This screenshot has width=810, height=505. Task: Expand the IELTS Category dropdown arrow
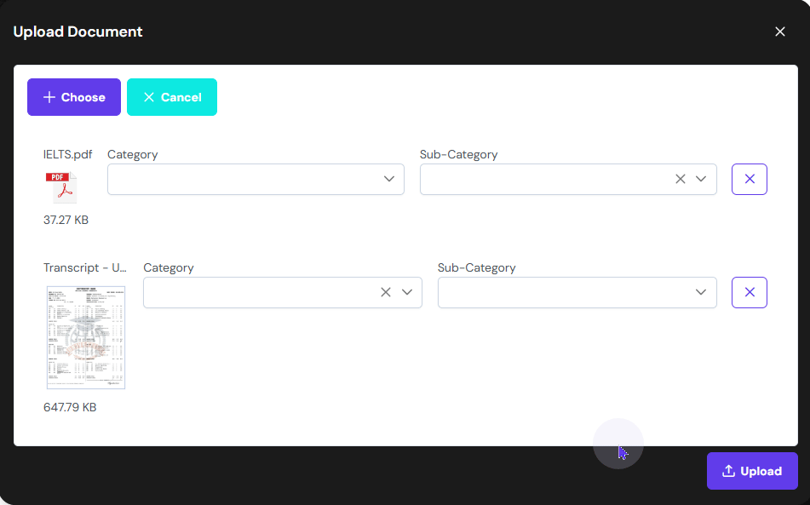(x=389, y=179)
